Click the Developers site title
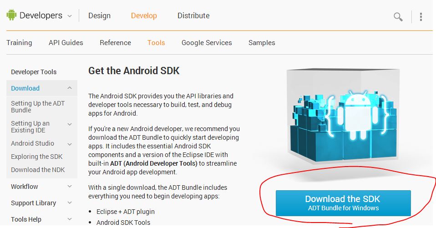 (41, 15)
